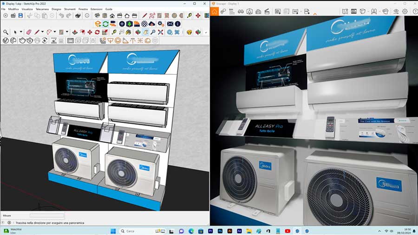Viewport: 418px width, 235px height.
Task: Activate the Pan hand tool
Action: (145, 32)
